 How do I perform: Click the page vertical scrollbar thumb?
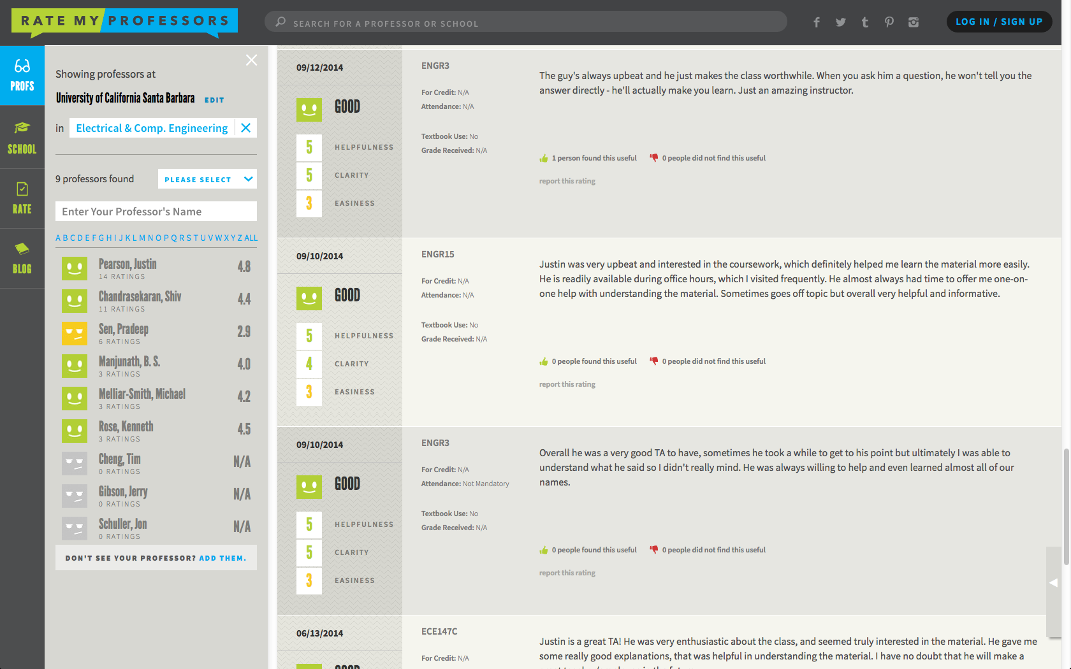click(1066, 507)
